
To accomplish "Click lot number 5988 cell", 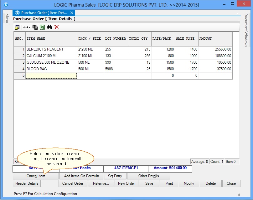I will tap(116, 69).
